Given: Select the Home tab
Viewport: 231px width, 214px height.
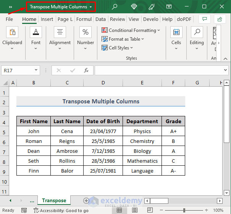Looking at the screenshot, I should (x=29, y=19).
